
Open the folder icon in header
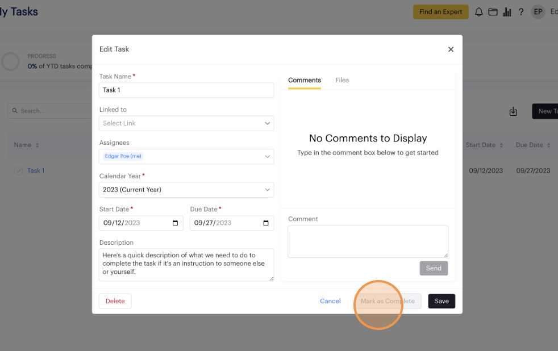point(493,12)
